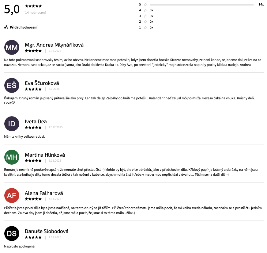Click the MM avatar of Andrea Mlynáříková

pyautogui.click(x=12, y=47)
